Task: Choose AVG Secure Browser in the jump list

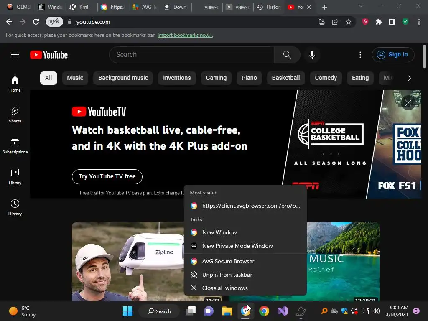Action: [x=245, y=262]
